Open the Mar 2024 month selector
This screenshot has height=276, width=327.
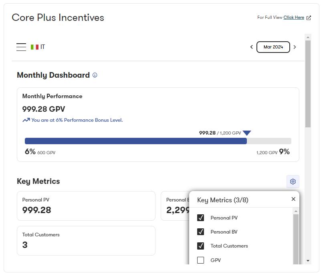tap(273, 47)
